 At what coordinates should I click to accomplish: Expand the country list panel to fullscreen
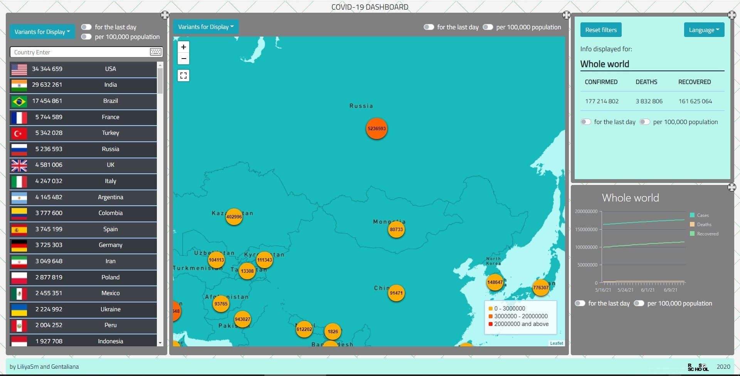[x=165, y=15]
